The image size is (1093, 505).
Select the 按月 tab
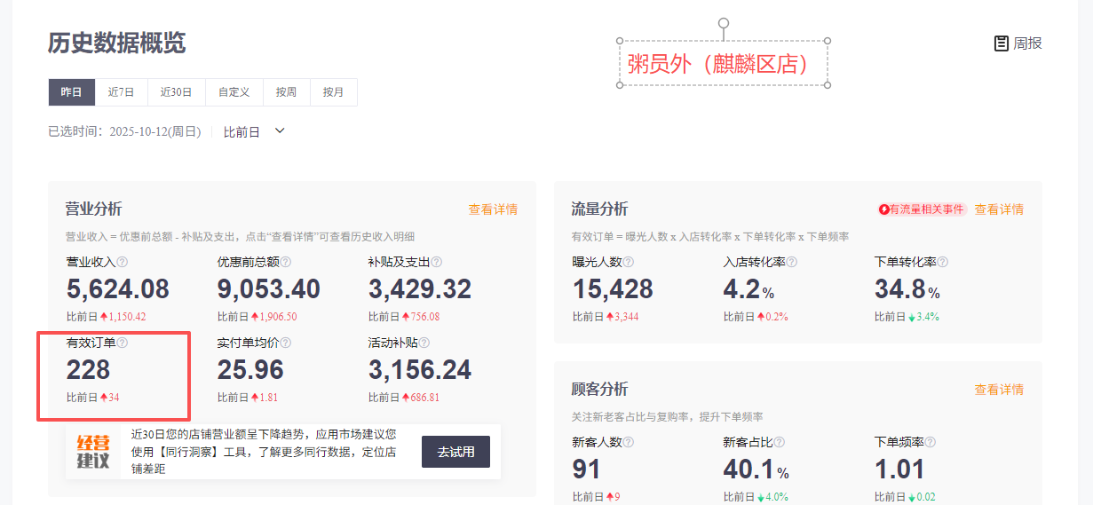click(333, 92)
